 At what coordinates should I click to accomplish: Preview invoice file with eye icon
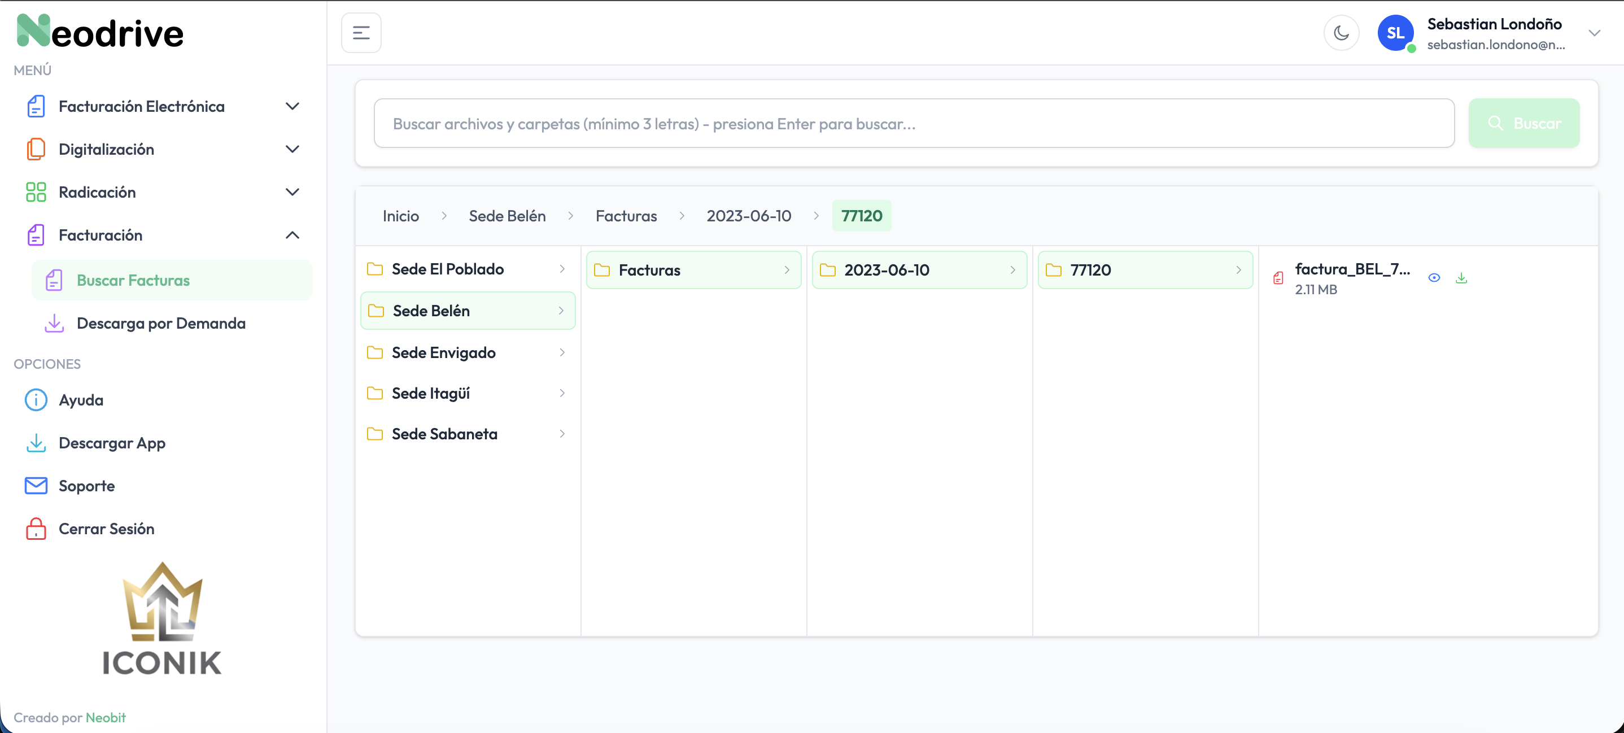click(1434, 278)
